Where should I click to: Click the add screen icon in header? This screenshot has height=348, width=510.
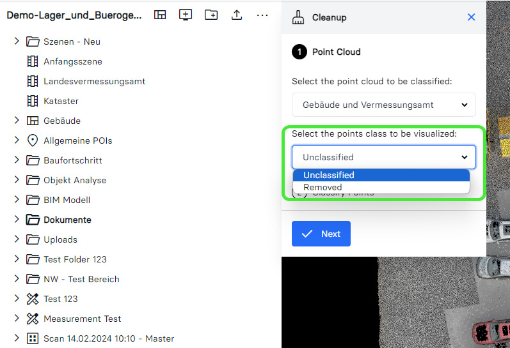tap(186, 15)
